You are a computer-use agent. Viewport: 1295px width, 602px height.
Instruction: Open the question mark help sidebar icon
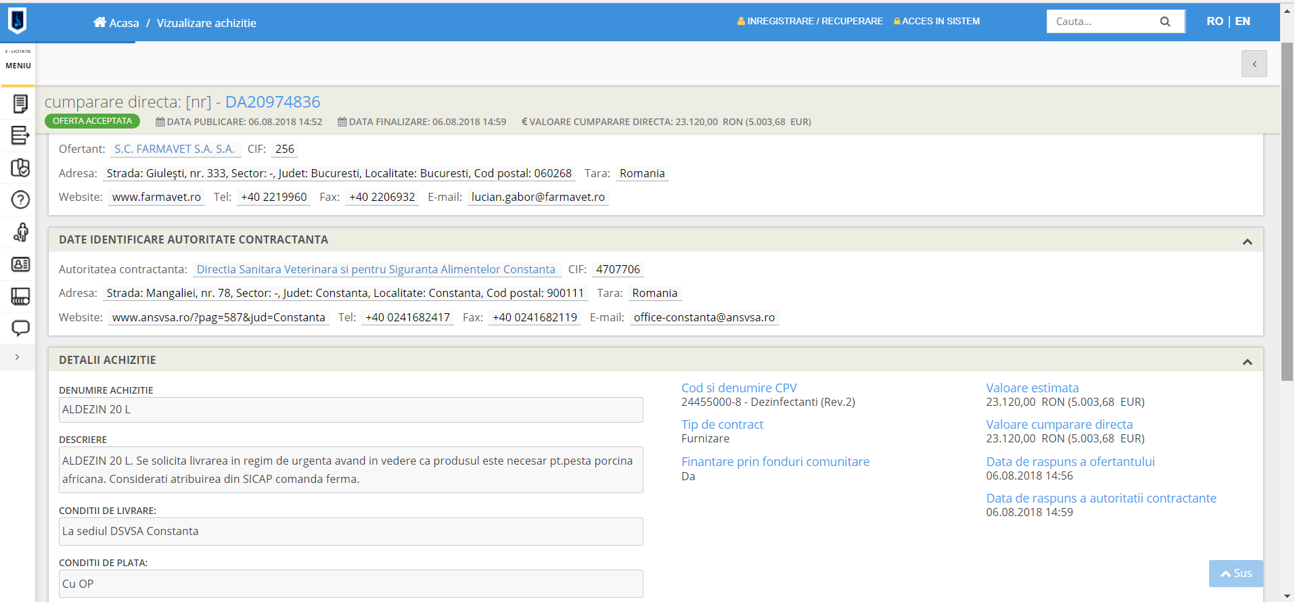[x=20, y=200]
